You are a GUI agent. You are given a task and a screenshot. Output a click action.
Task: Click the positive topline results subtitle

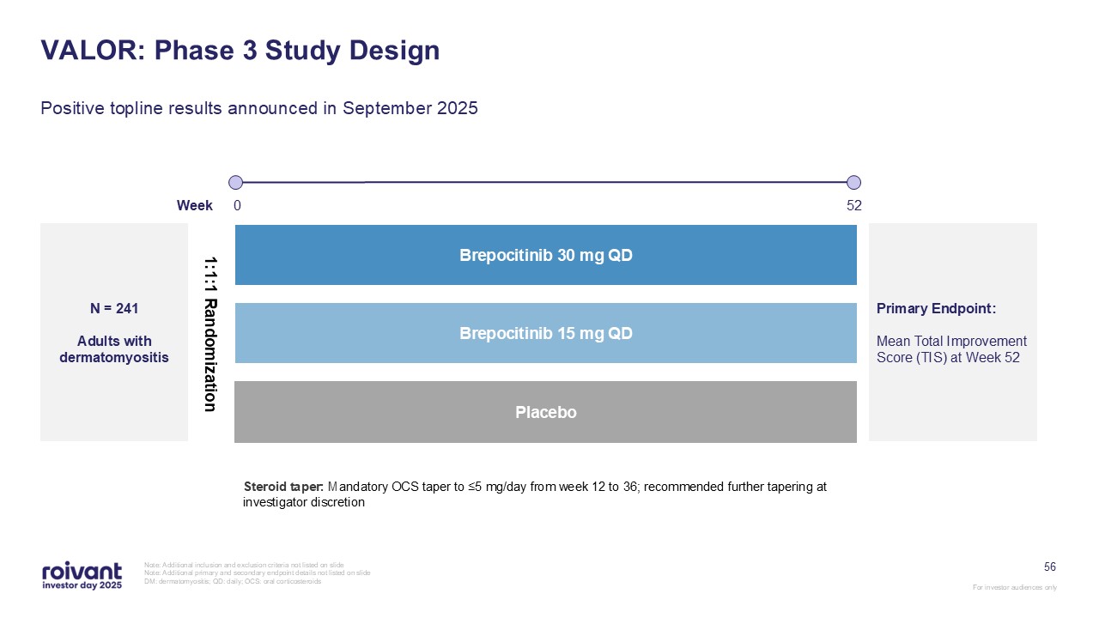click(x=259, y=109)
